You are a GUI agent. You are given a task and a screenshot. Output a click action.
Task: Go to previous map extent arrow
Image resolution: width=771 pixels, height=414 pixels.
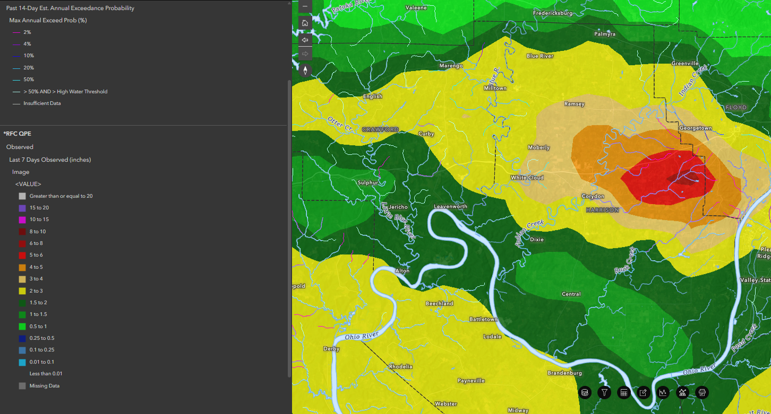305,40
